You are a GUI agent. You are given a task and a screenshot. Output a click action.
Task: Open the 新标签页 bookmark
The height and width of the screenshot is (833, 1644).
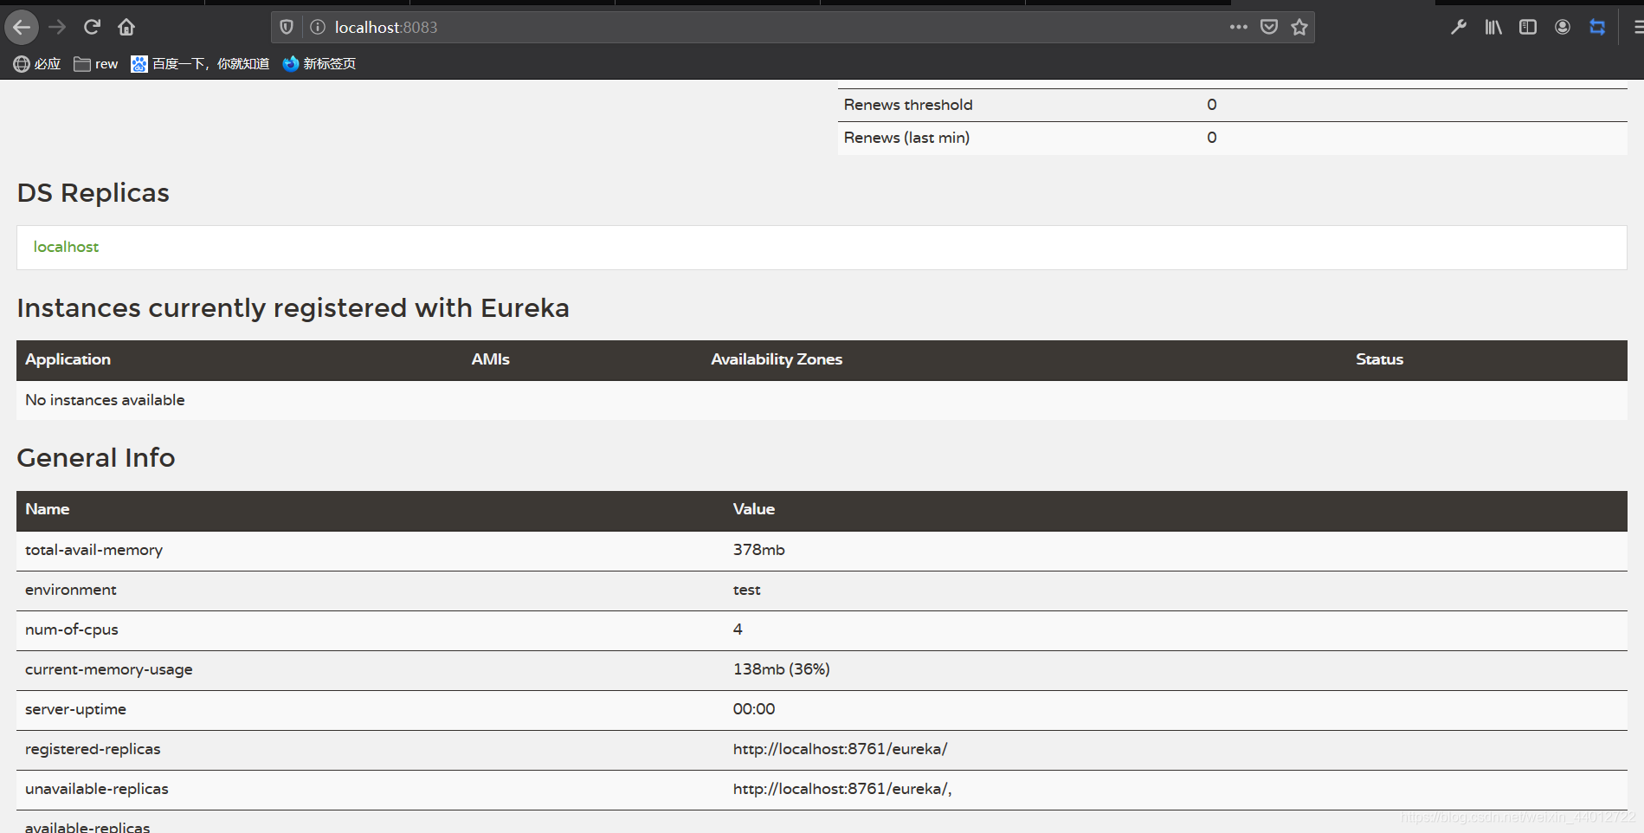point(319,63)
